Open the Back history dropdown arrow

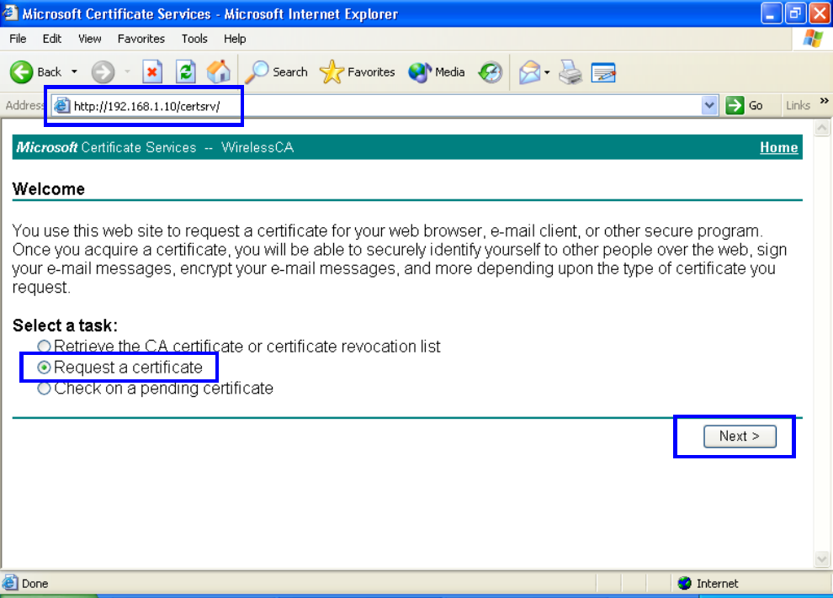pyautogui.click(x=74, y=71)
